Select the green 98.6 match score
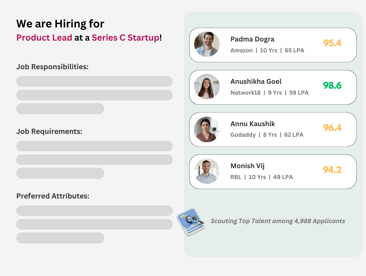 (x=332, y=86)
